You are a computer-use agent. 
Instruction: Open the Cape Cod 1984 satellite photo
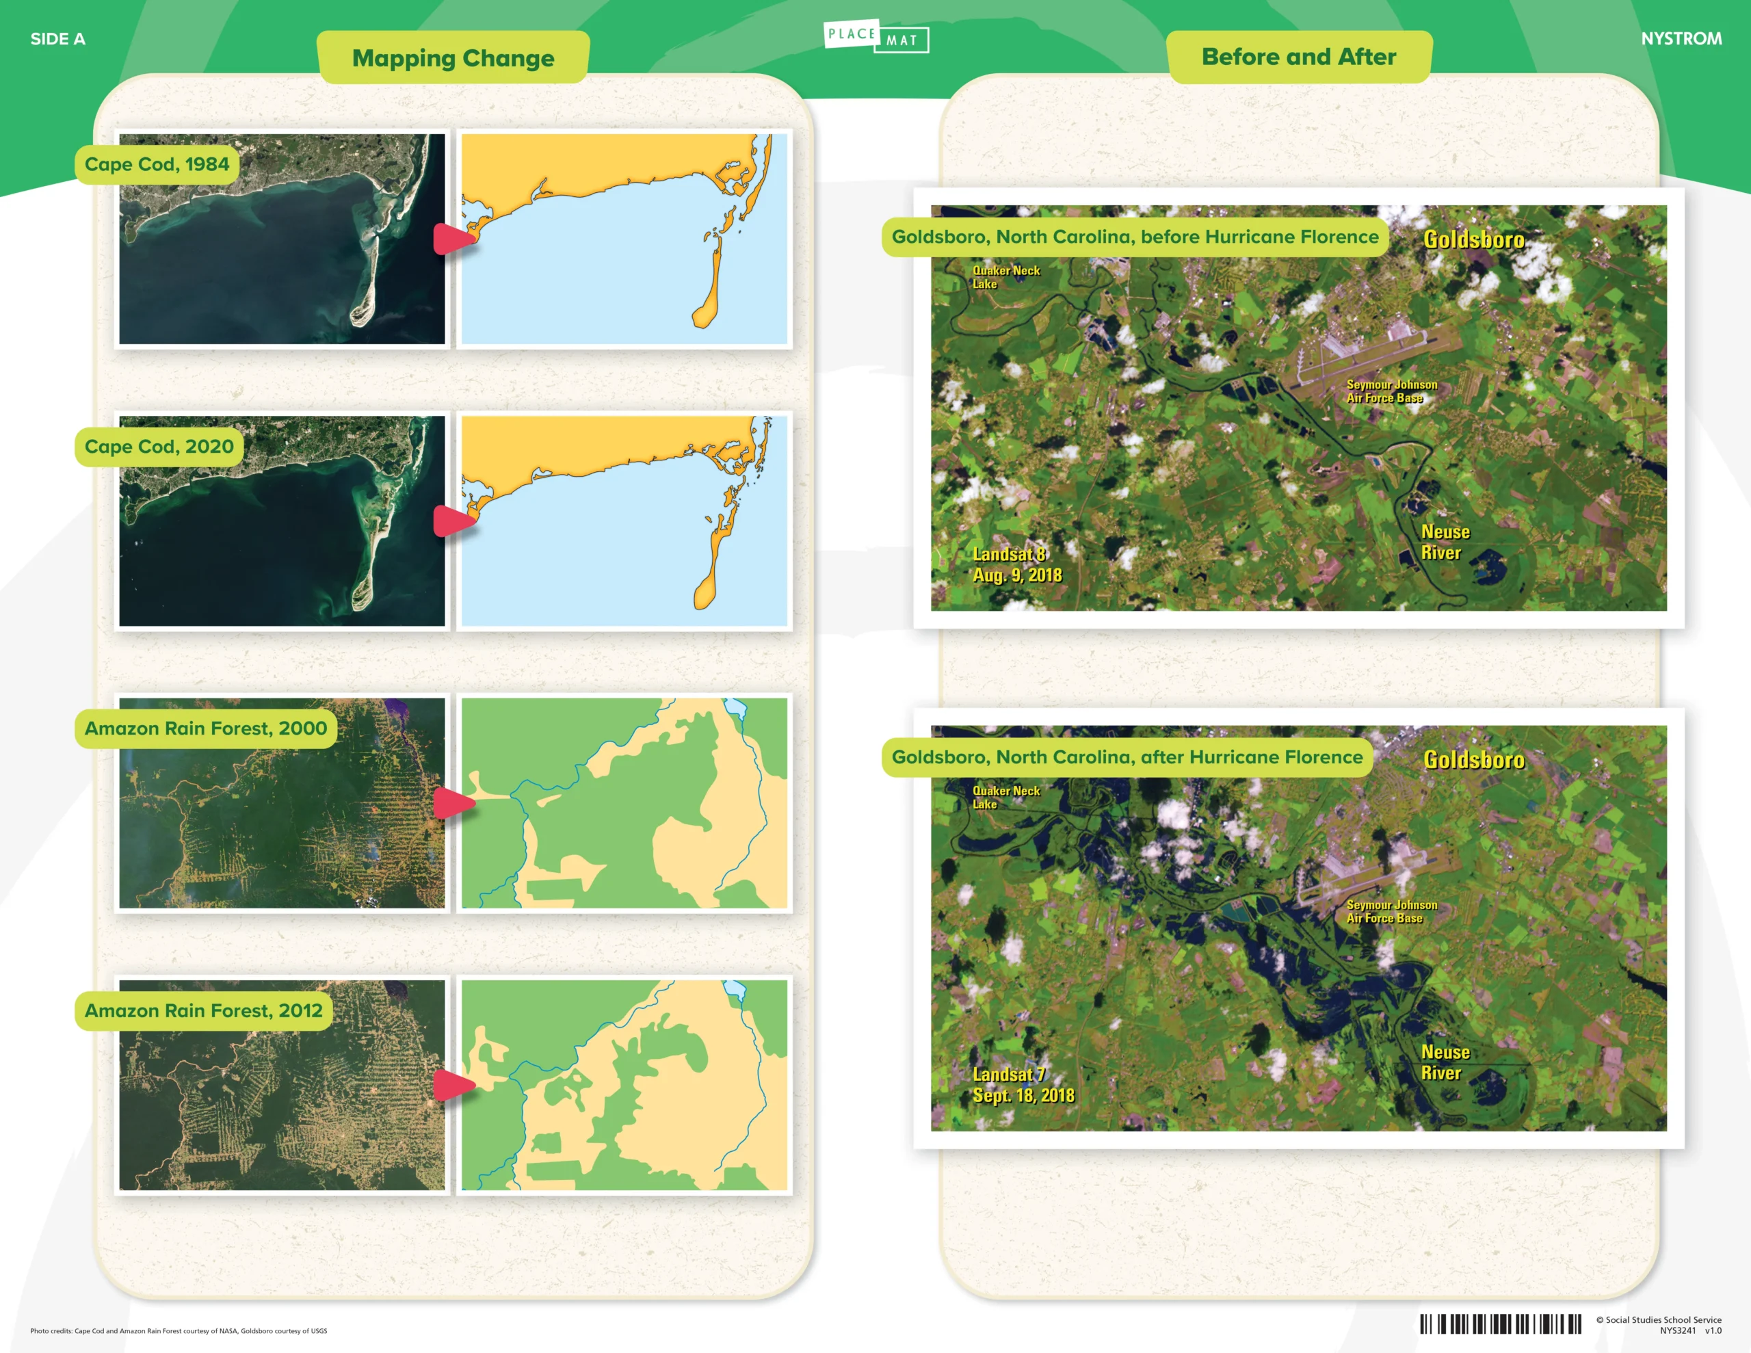282,239
